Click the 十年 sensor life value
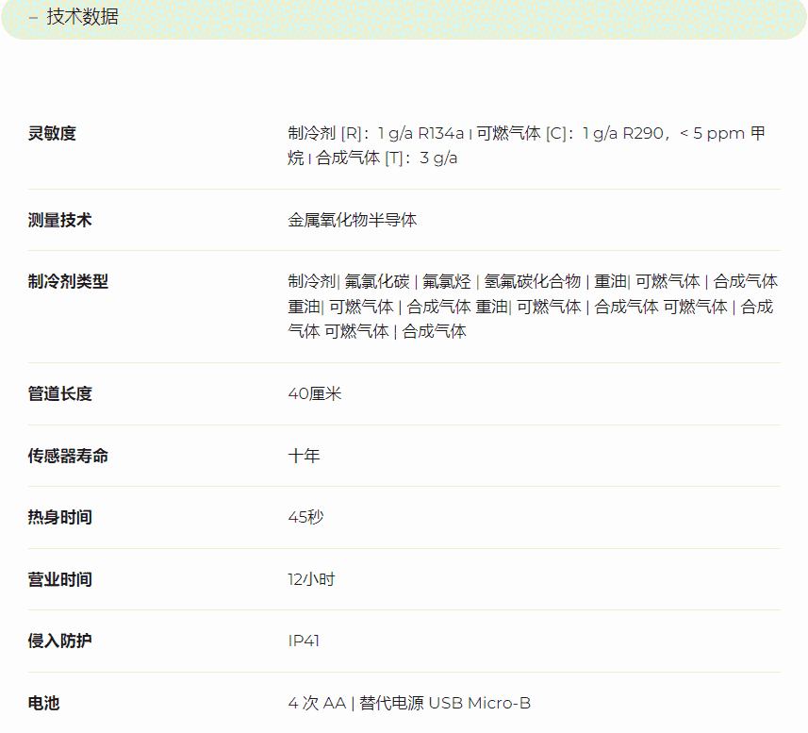Viewport: 808px width, 733px height. click(x=304, y=456)
